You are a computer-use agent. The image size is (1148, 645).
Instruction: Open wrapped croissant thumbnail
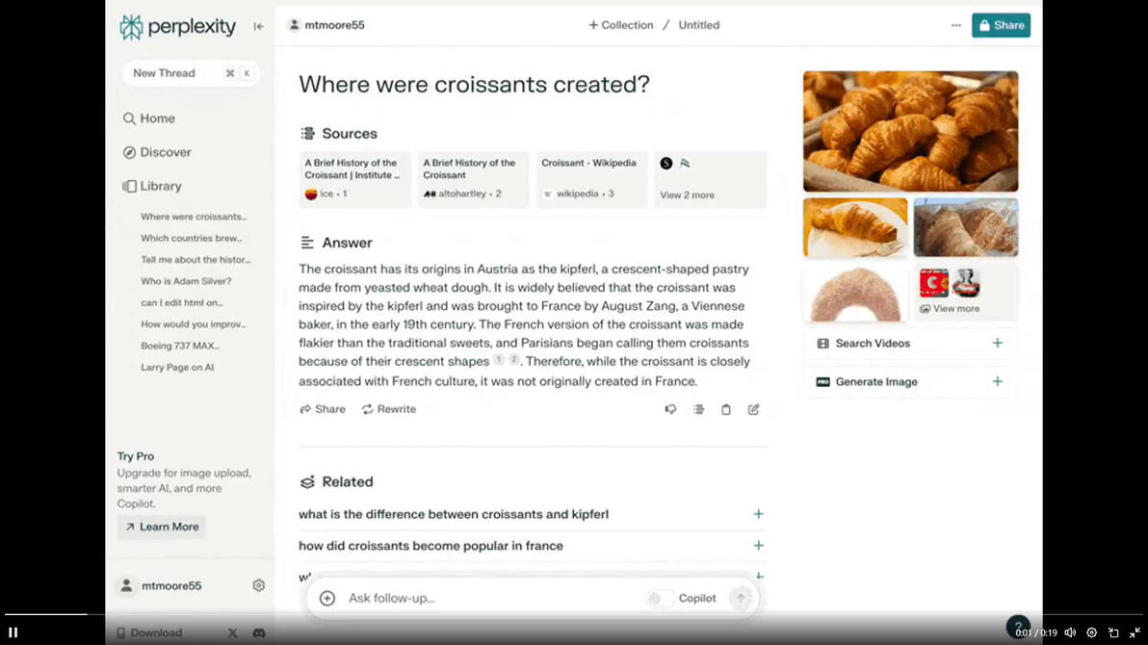click(966, 227)
